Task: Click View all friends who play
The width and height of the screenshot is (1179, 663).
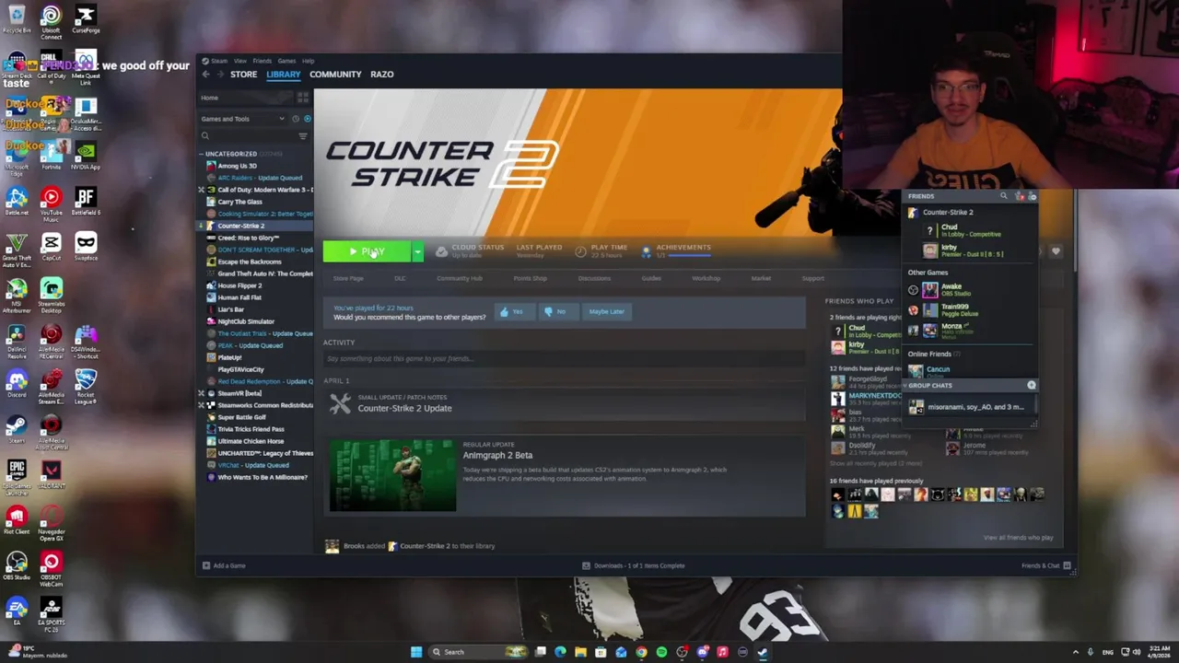Action: tap(1018, 538)
